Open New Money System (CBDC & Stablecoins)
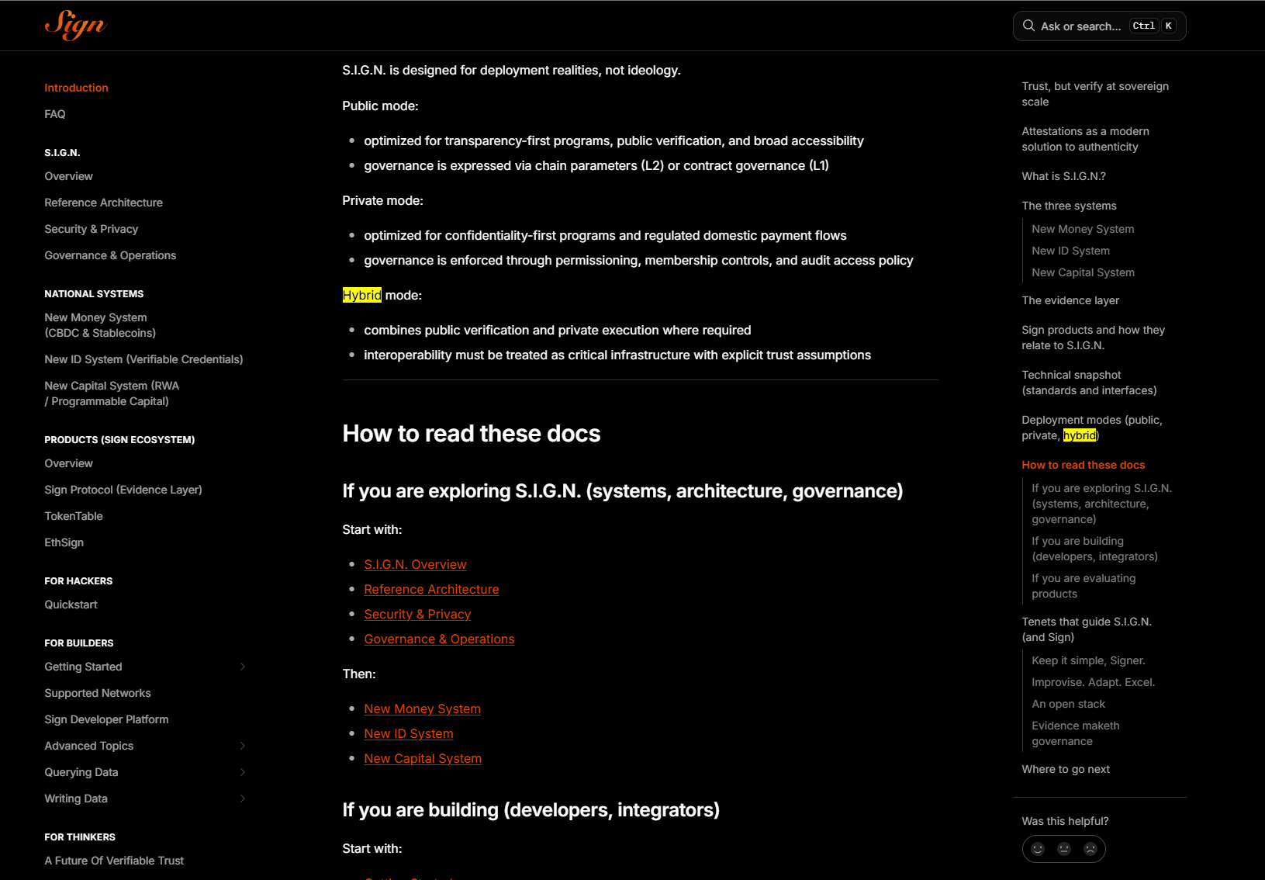 (x=100, y=325)
